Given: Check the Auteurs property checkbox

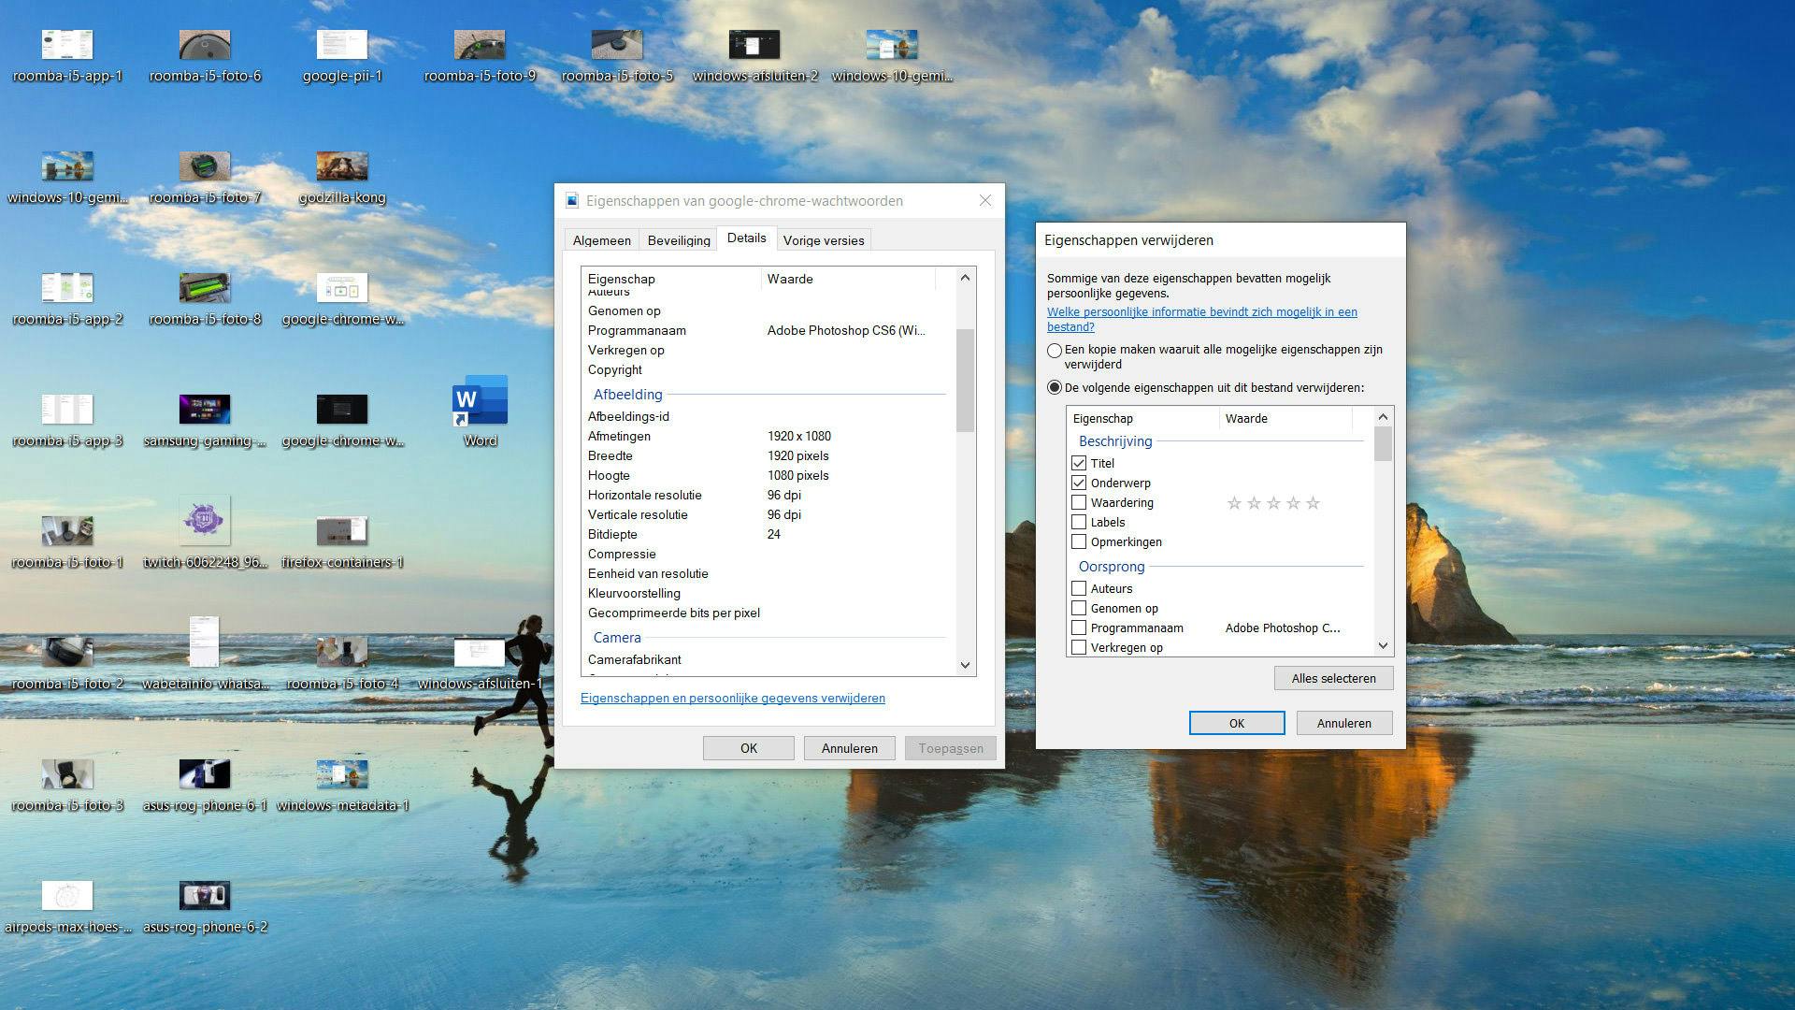Looking at the screenshot, I should click(x=1079, y=588).
